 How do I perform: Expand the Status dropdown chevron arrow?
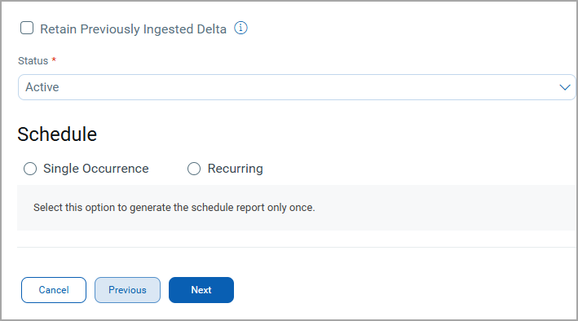click(565, 87)
